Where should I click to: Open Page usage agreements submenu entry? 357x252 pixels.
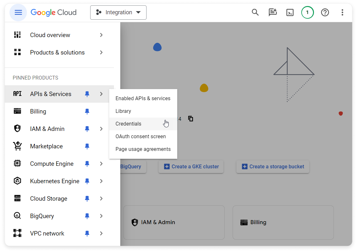143,149
